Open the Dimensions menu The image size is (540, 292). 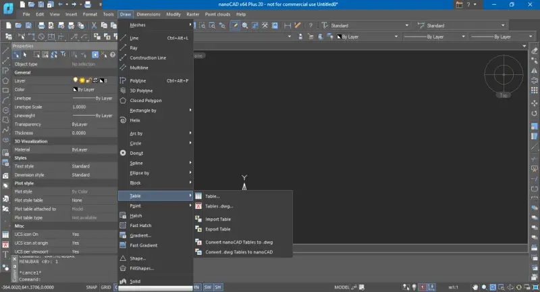tap(148, 14)
